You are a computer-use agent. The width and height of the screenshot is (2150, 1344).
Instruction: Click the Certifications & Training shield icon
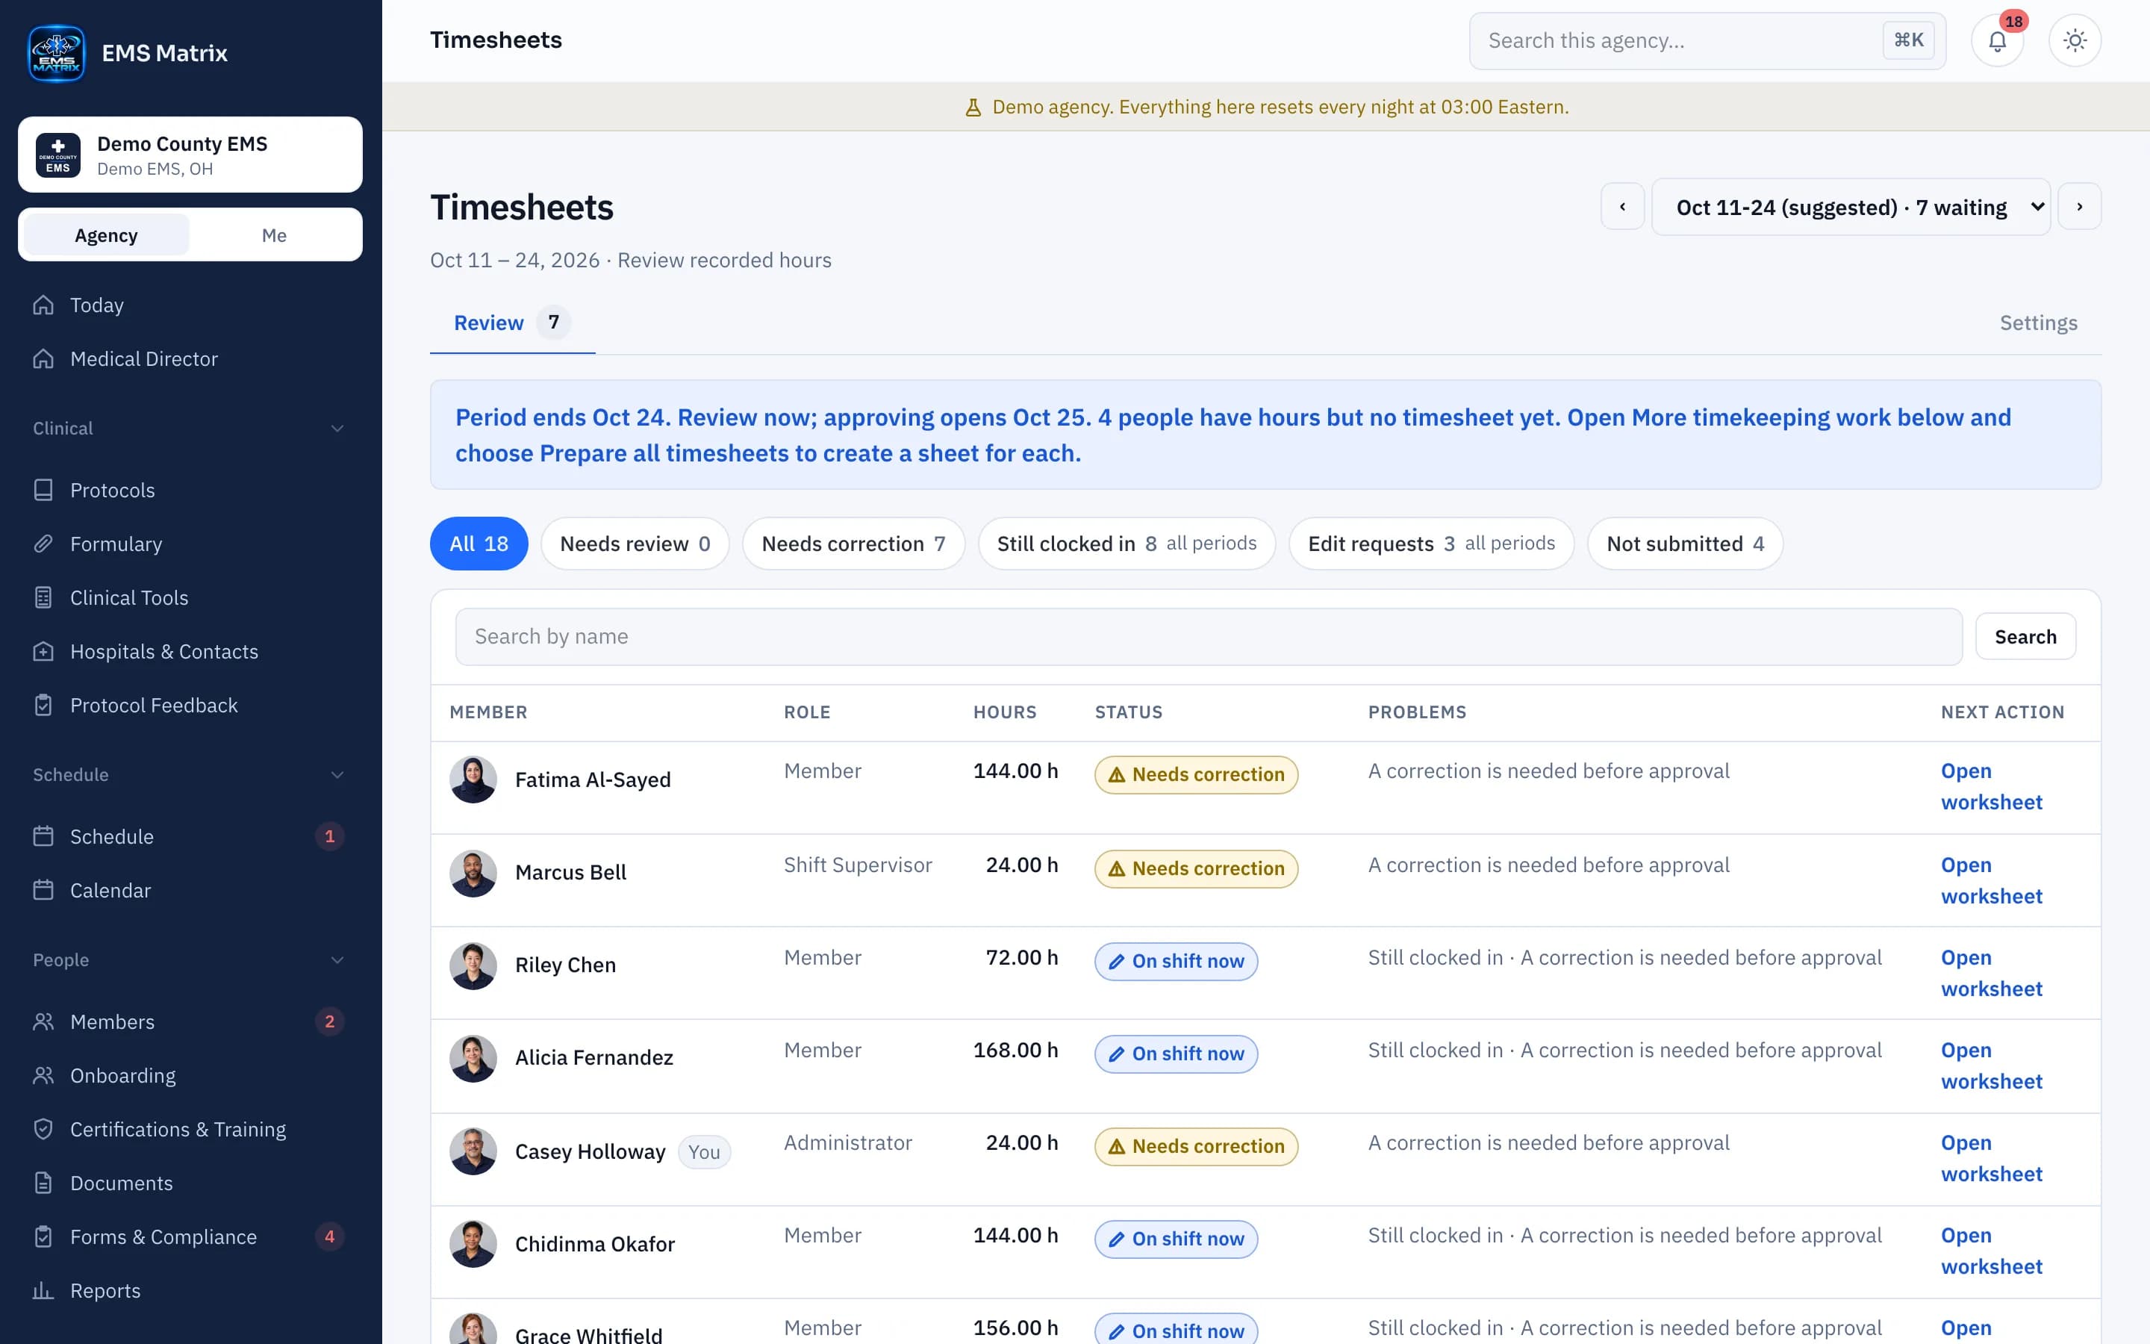click(x=43, y=1129)
